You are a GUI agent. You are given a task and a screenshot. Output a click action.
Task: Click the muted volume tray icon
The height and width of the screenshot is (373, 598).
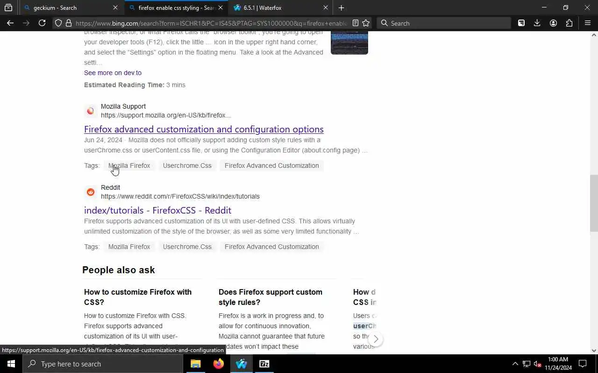(537, 364)
